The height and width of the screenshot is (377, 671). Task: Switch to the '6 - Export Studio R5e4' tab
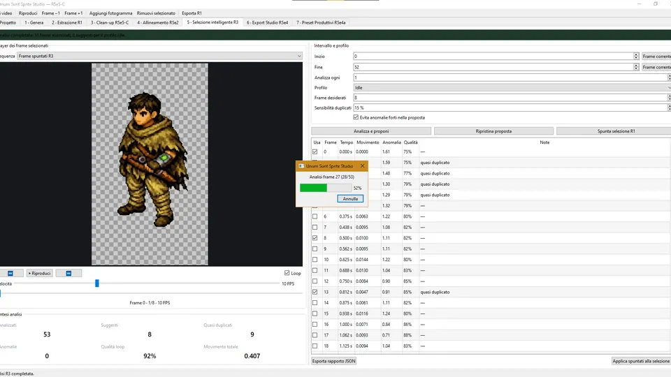(267, 22)
